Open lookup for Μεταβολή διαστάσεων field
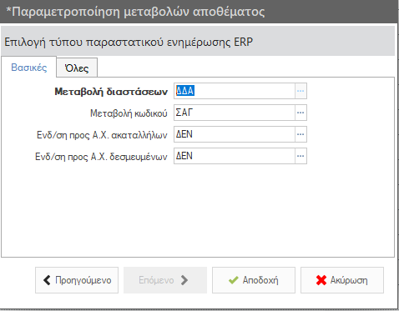 click(301, 91)
